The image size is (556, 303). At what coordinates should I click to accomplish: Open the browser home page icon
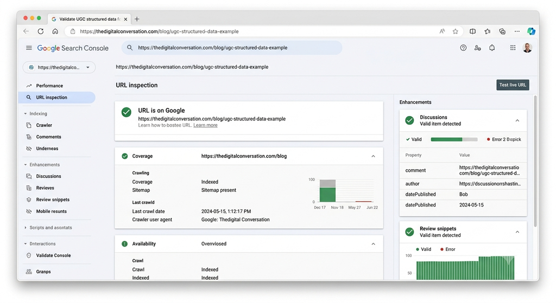55,31
